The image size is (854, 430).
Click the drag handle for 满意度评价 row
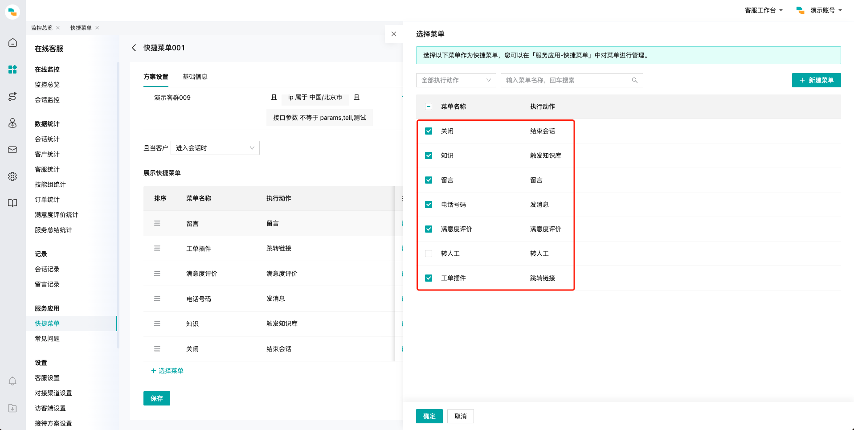(x=157, y=274)
